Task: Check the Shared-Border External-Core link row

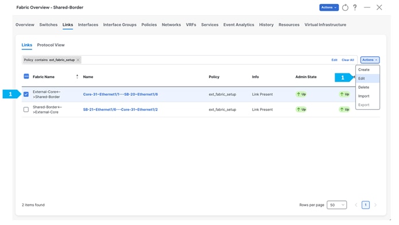Action: tap(26, 110)
